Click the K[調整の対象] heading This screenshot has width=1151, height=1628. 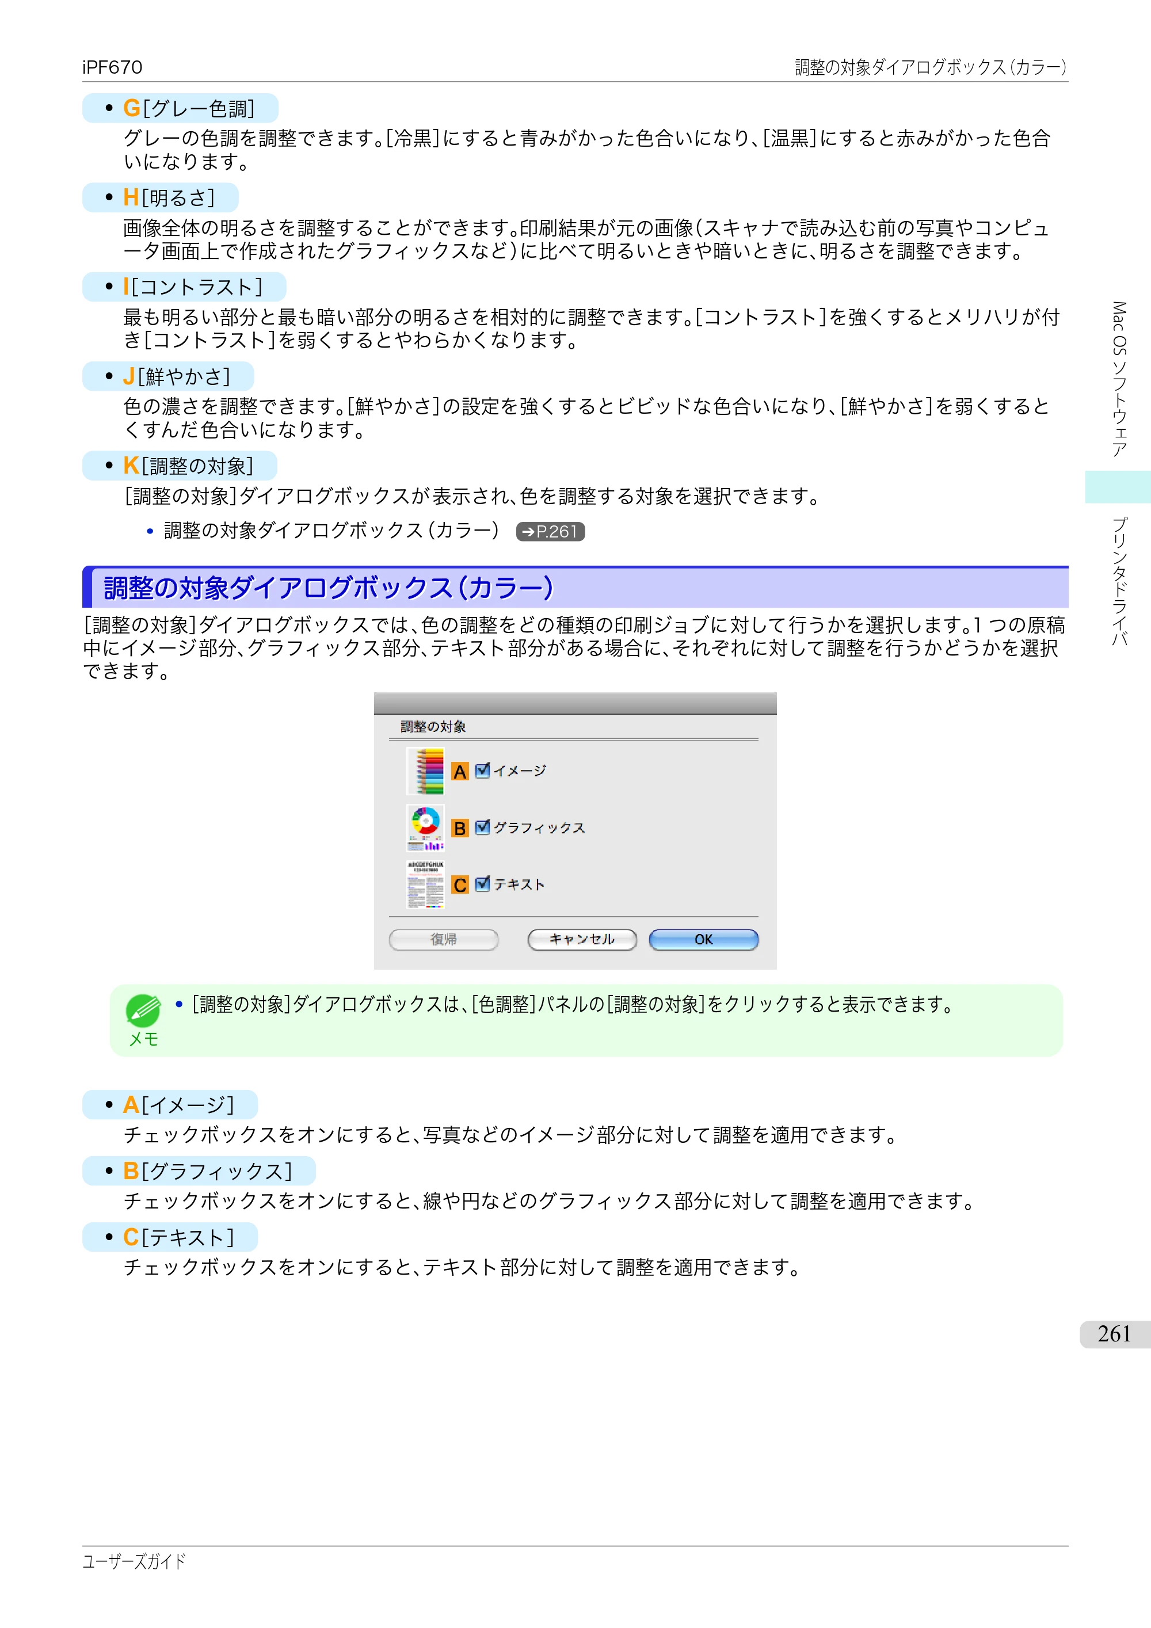180,466
